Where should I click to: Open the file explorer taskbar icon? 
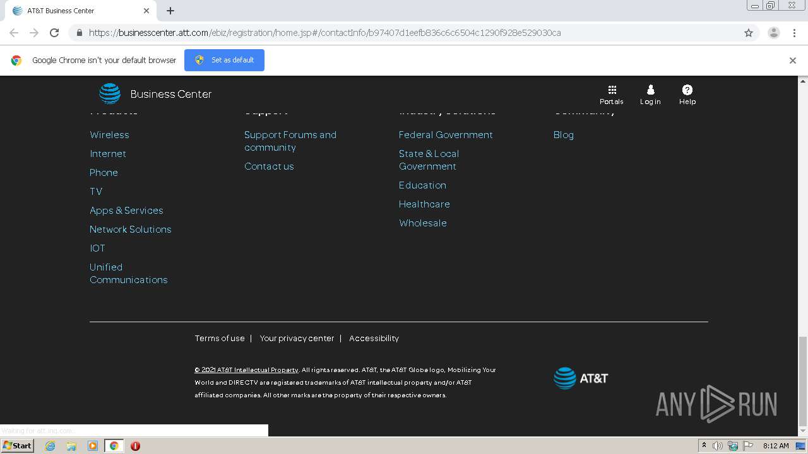(71, 446)
